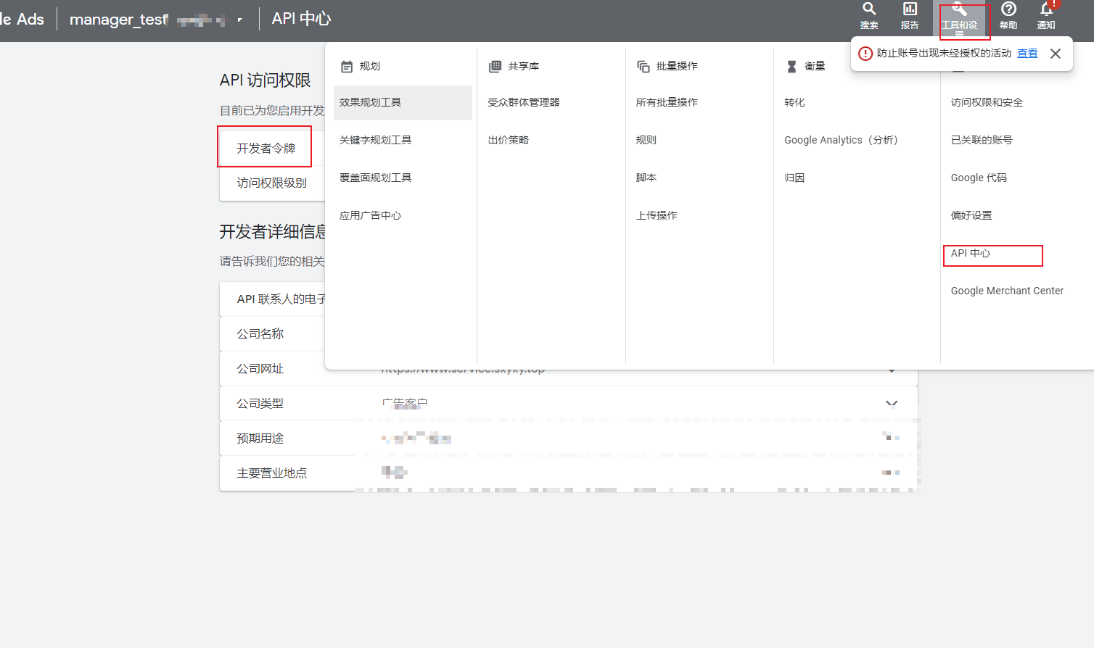Select the 公司网址 row label
The height and width of the screenshot is (648, 1094).
pos(260,369)
